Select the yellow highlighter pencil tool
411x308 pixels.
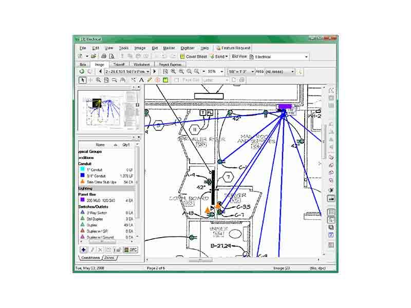pyautogui.click(x=150, y=80)
